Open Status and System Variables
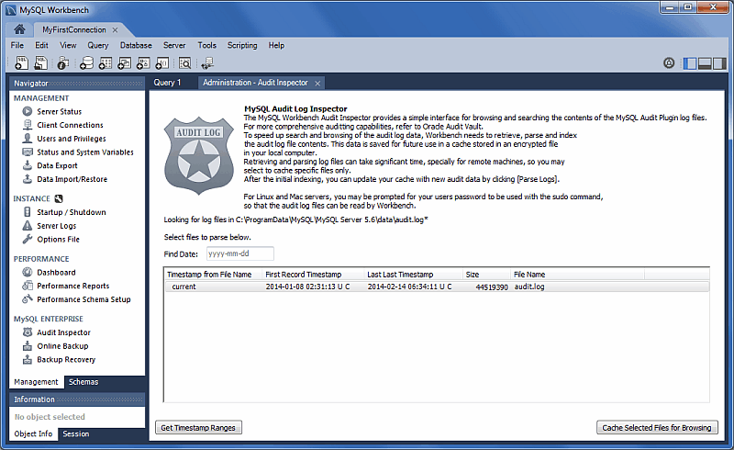 point(84,152)
